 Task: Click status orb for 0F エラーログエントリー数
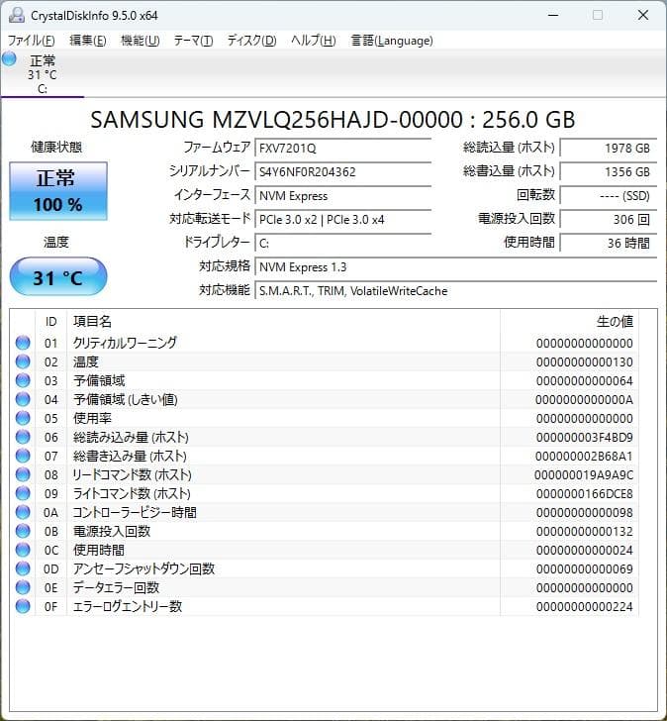pos(23,606)
